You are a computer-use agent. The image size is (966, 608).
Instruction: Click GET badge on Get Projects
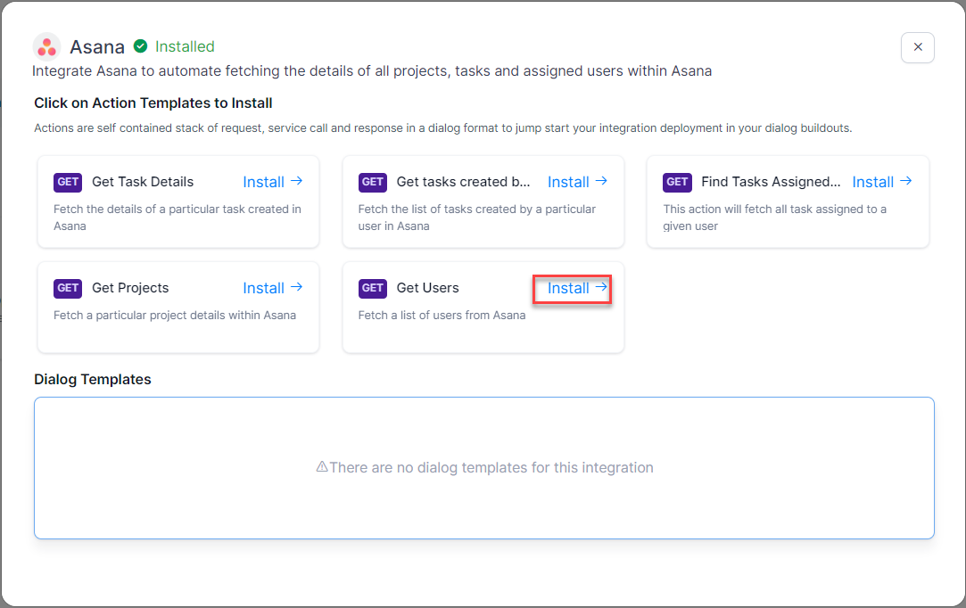pyautogui.click(x=69, y=288)
